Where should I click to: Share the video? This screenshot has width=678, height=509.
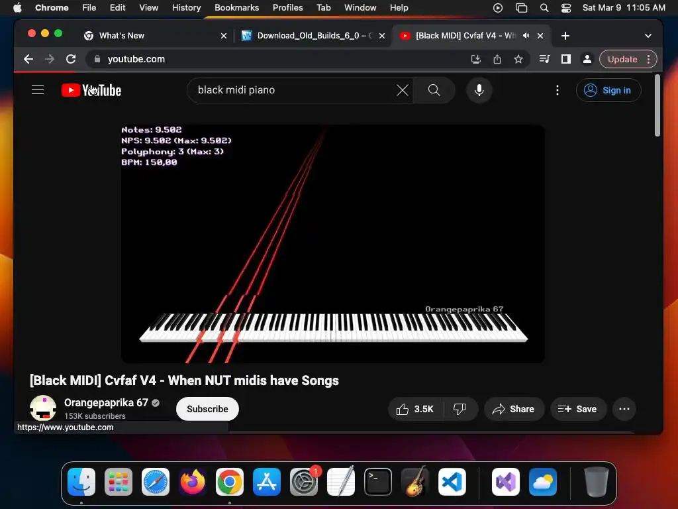[513, 409]
